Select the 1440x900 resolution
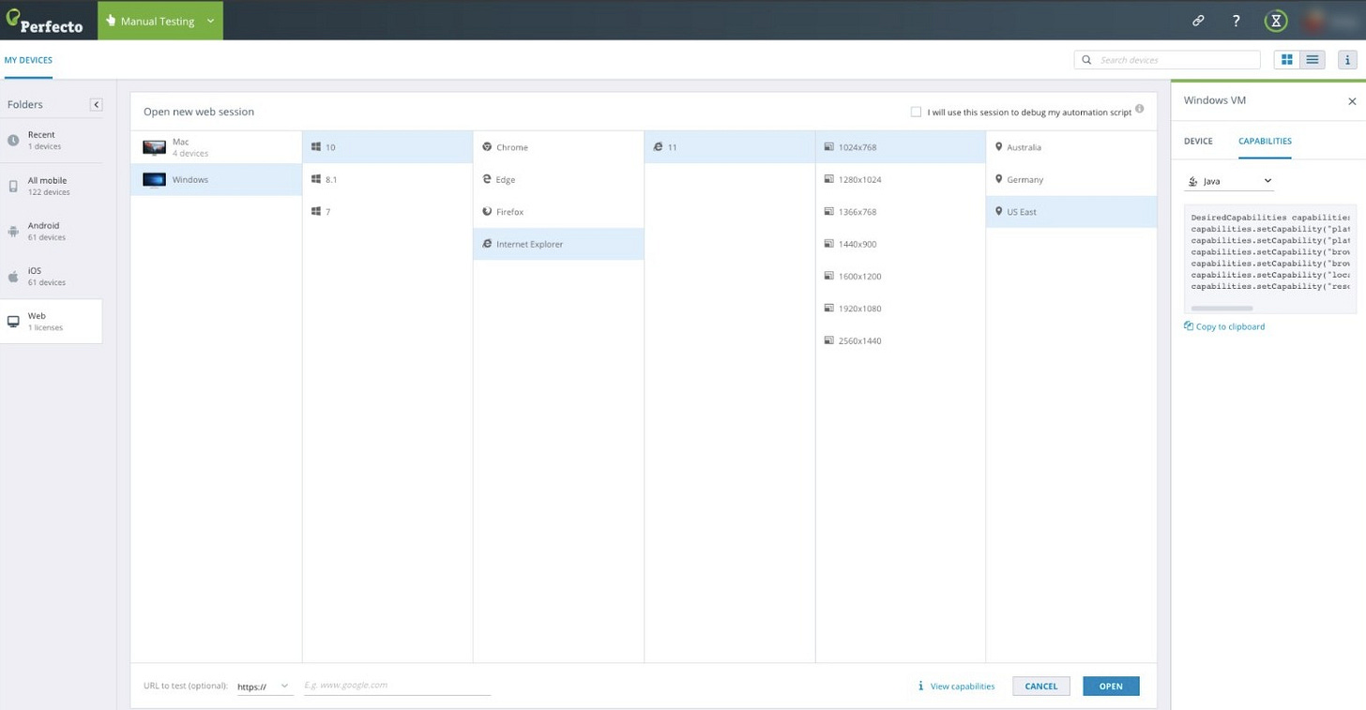 click(901, 244)
